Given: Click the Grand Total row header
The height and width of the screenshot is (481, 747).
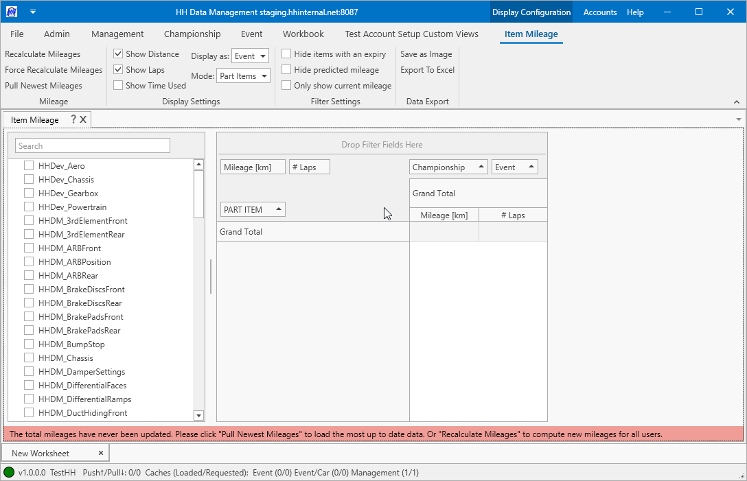Looking at the screenshot, I should click(313, 231).
